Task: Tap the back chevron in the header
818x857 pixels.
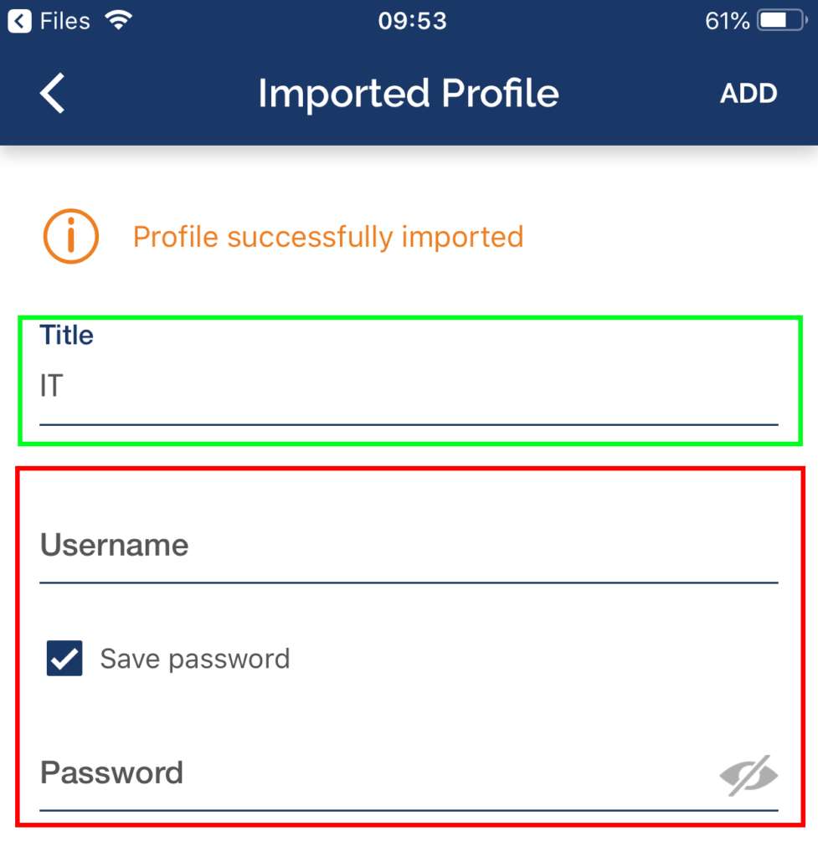Action: click(x=53, y=93)
